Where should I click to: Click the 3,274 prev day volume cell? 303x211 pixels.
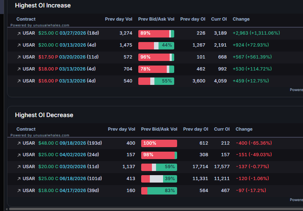(126, 33)
